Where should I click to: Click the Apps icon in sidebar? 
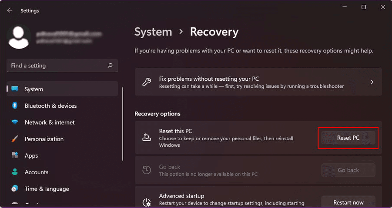click(x=15, y=155)
